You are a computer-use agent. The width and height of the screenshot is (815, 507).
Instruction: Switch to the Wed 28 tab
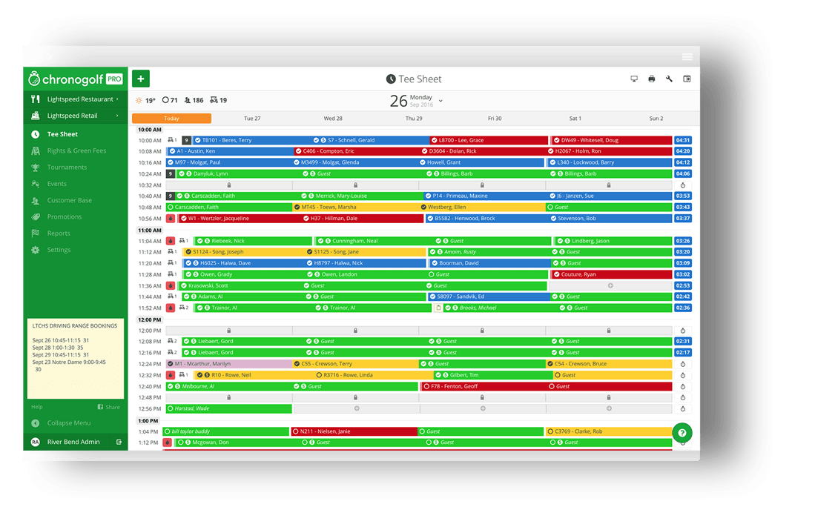(332, 117)
